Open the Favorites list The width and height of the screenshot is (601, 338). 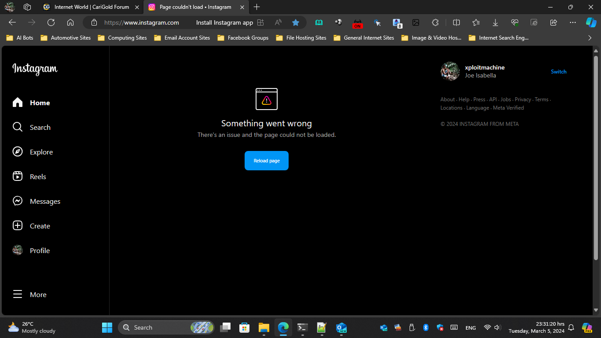476,22
